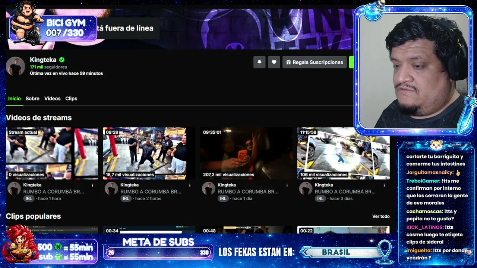The width and height of the screenshot is (477, 268).
Task: Open the Regala Suscripciones gift button
Action: click(315, 62)
